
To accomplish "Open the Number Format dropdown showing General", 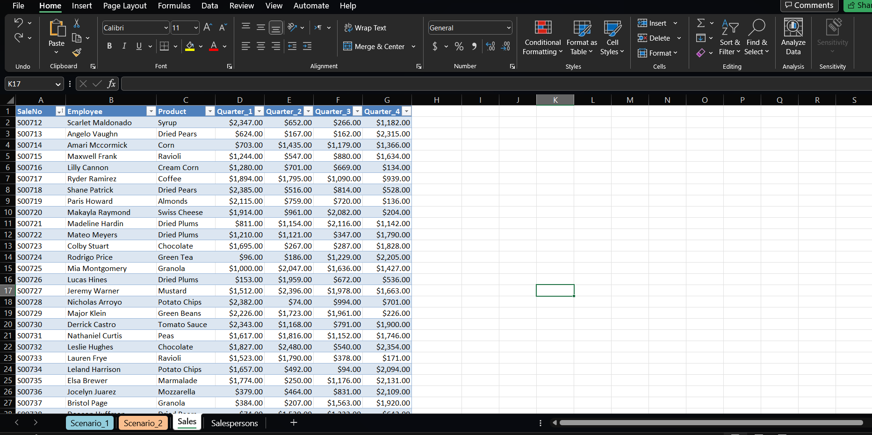I will (469, 28).
